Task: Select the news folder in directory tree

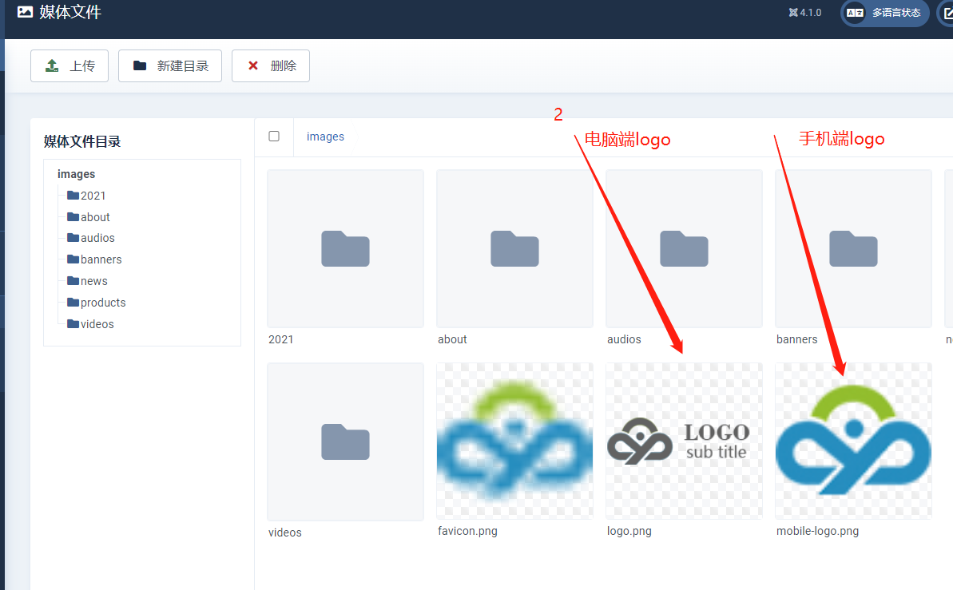Action: pos(93,281)
